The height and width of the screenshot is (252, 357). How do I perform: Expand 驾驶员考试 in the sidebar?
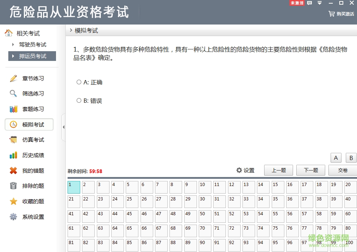click(x=33, y=44)
